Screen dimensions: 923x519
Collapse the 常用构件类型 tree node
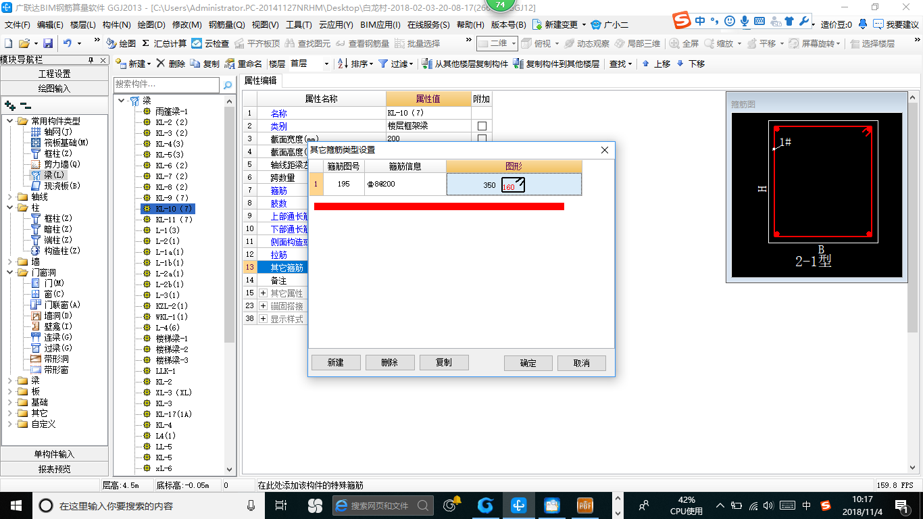click(x=10, y=121)
